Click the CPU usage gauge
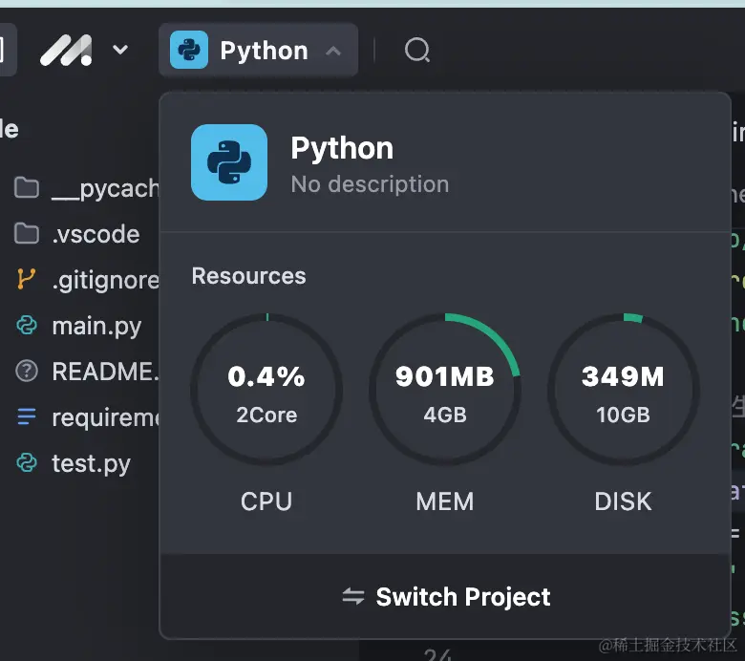 [x=266, y=389]
